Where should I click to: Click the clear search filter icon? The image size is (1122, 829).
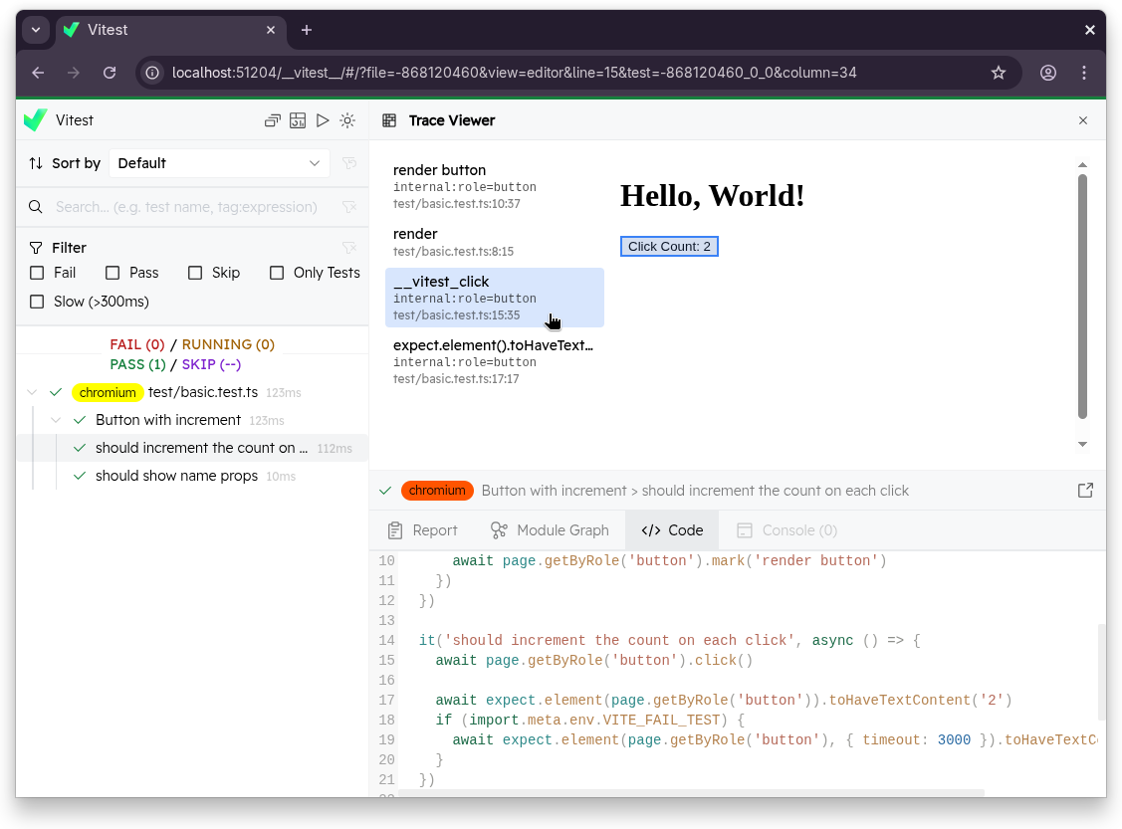click(349, 207)
